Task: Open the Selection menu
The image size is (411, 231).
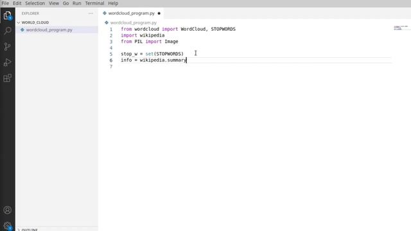Action: [35, 3]
